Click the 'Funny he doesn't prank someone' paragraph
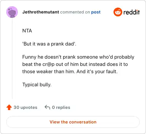 [x=78, y=64]
